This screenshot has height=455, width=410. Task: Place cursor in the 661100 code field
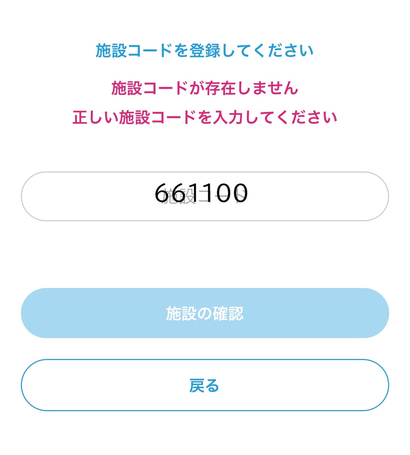pos(204,196)
